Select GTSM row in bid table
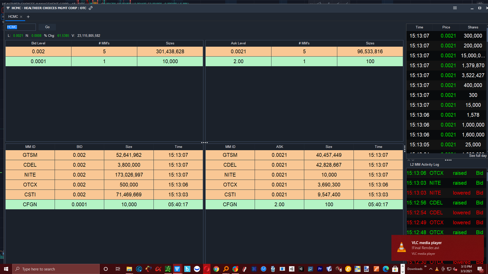The image size is (488, 274). [104, 155]
